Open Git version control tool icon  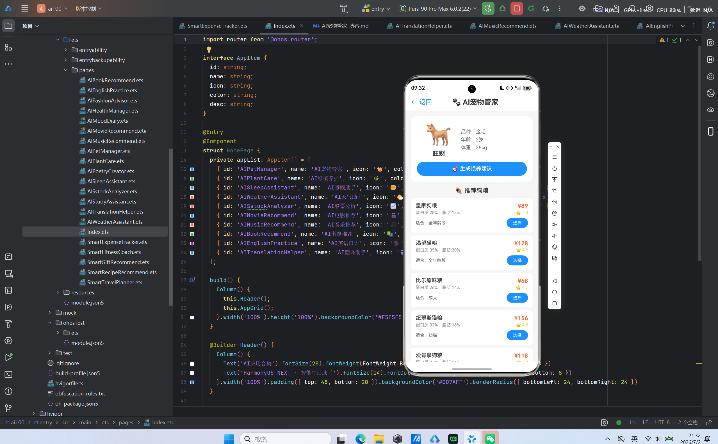coord(8,408)
